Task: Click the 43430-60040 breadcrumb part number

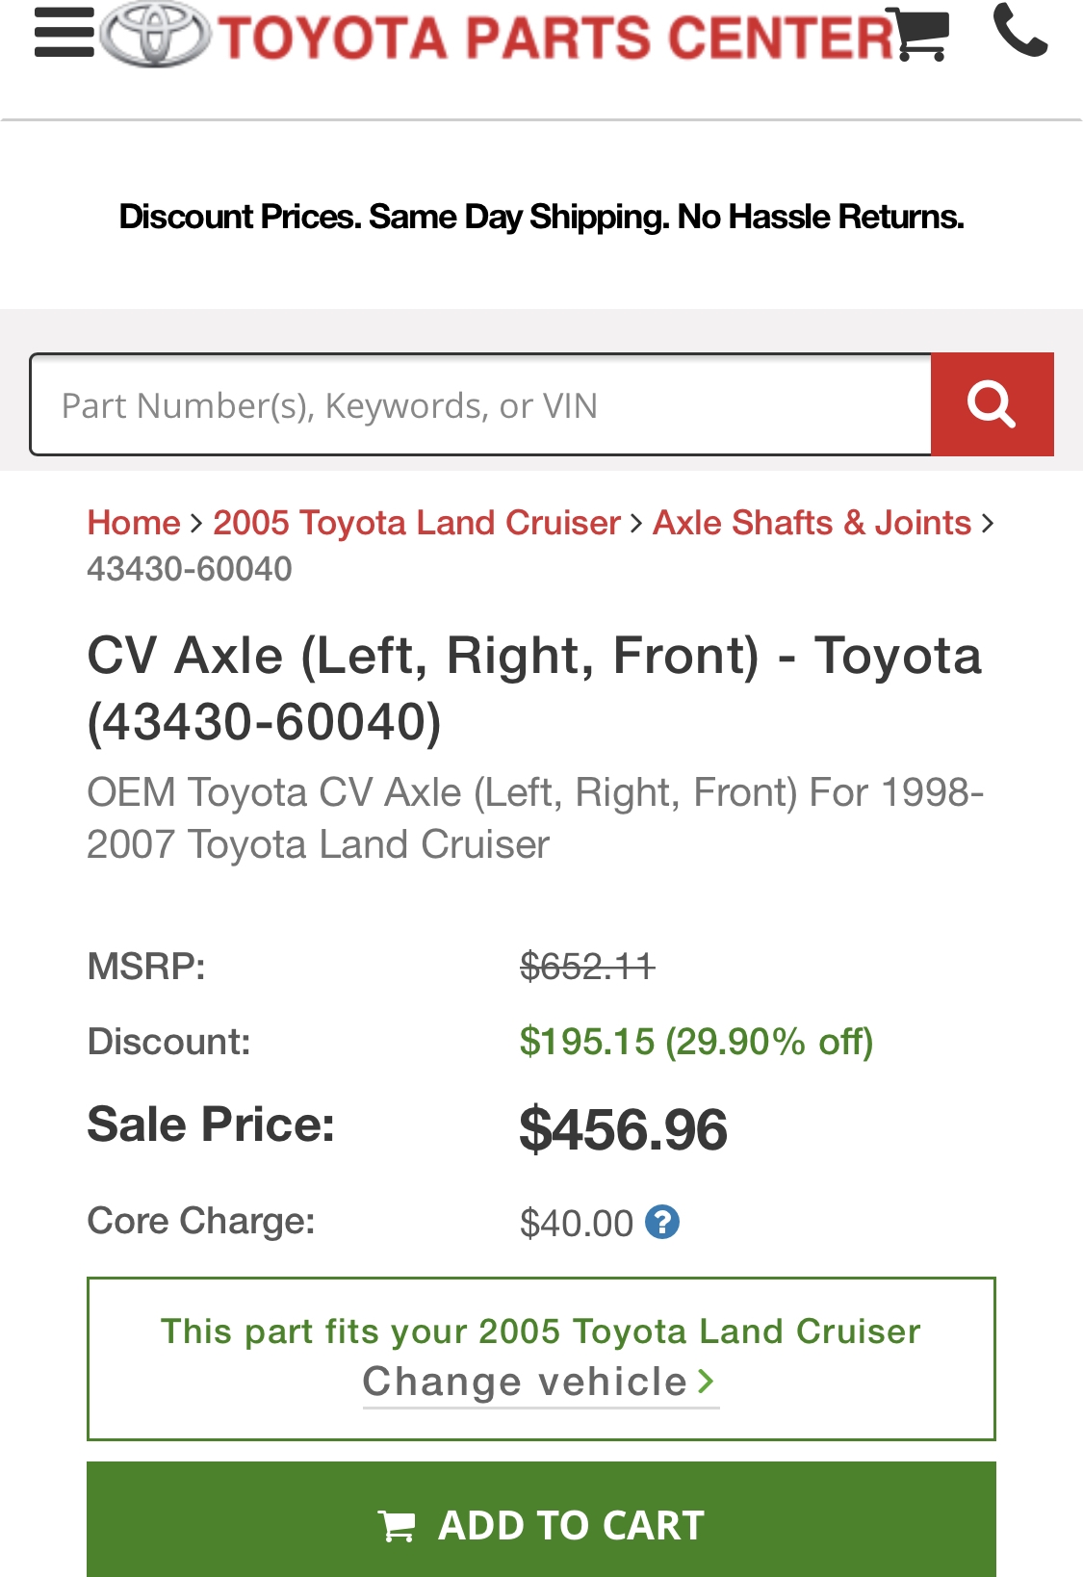Action: click(x=190, y=569)
